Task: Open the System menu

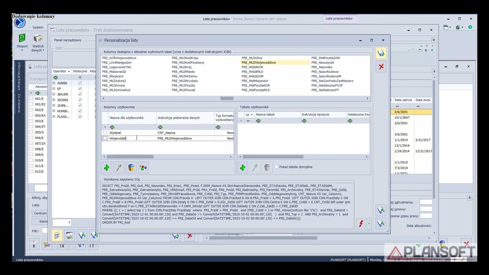Action: click(x=38, y=27)
